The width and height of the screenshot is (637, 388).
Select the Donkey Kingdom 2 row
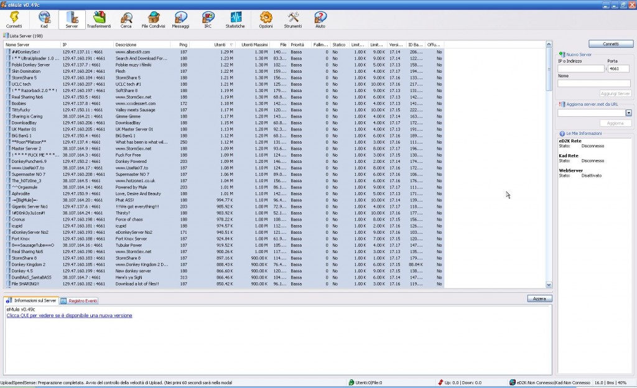224,265
